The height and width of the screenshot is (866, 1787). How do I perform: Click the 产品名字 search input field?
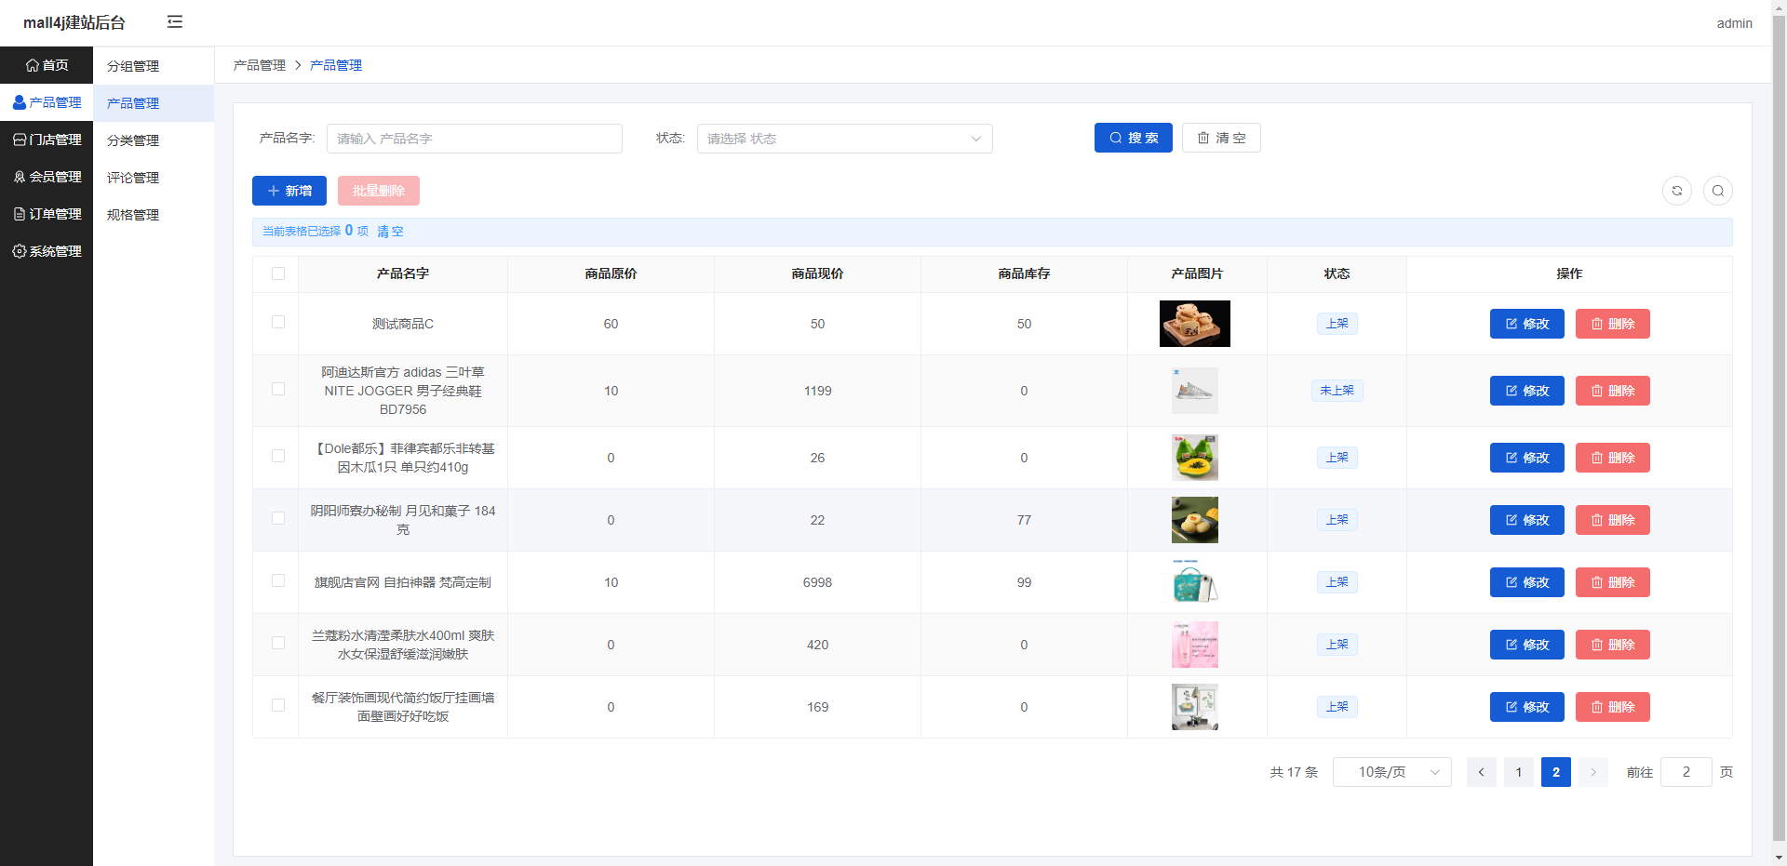(x=474, y=139)
